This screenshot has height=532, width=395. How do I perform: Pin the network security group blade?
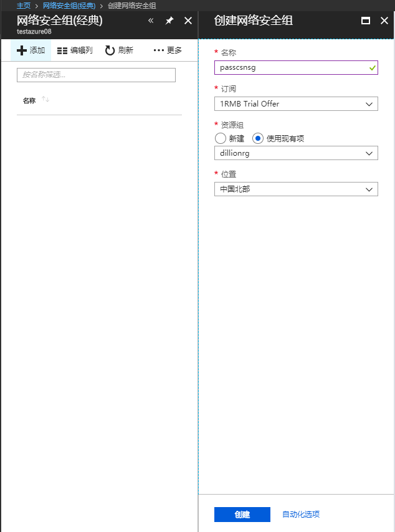(x=169, y=21)
